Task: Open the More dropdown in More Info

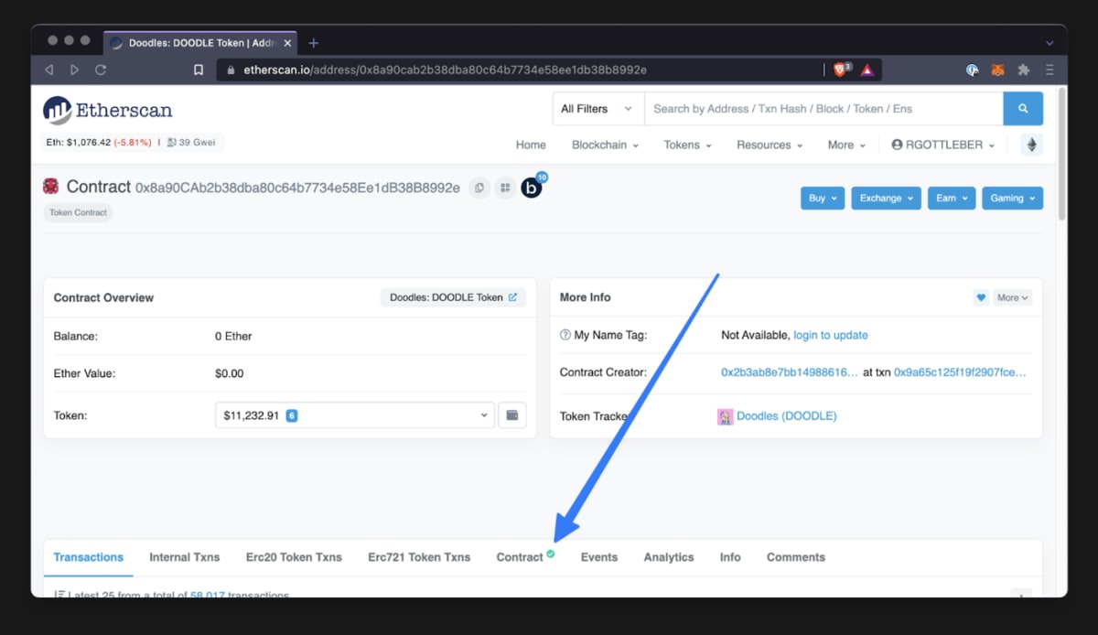Action: point(1013,297)
